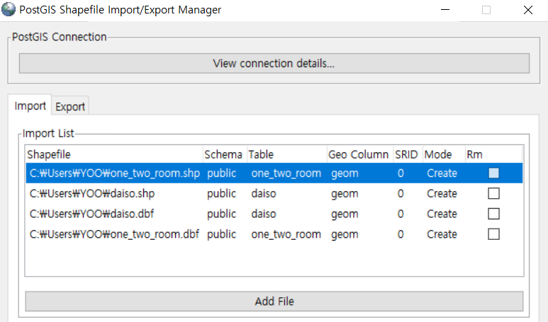The image size is (548, 322).
Task: Select the daiso.shp file path cell
Action: click(92, 193)
